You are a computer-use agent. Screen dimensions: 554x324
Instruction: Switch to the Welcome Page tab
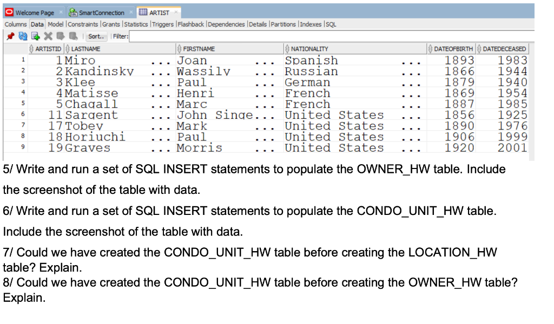coord(35,13)
